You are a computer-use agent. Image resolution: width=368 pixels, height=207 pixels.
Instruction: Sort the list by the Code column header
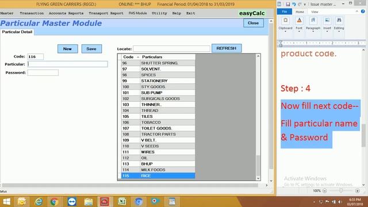click(x=131, y=57)
